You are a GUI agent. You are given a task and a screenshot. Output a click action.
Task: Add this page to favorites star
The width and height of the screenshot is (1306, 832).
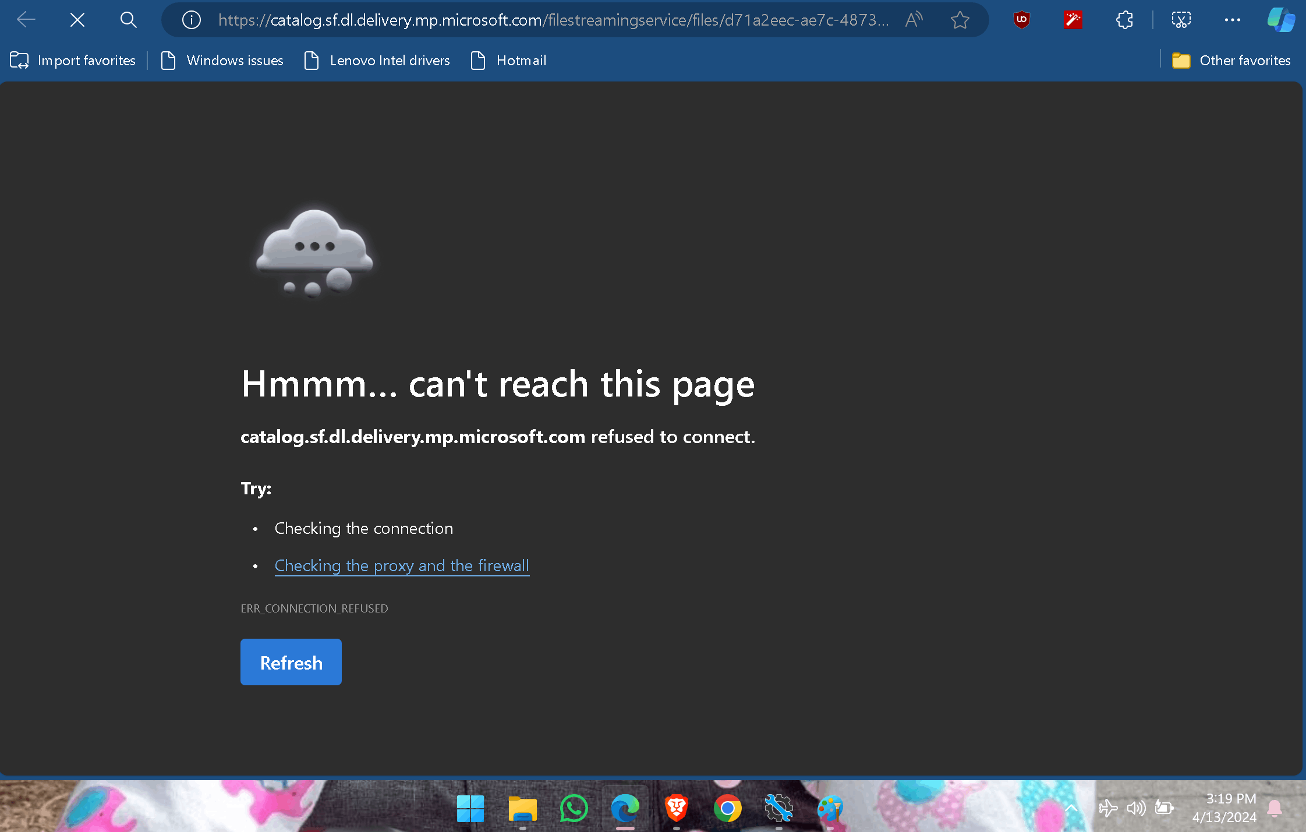click(x=960, y=20)
